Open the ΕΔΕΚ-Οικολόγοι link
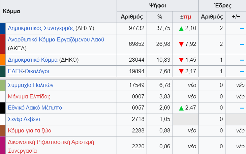246x154 pixels. click(29, 71)
